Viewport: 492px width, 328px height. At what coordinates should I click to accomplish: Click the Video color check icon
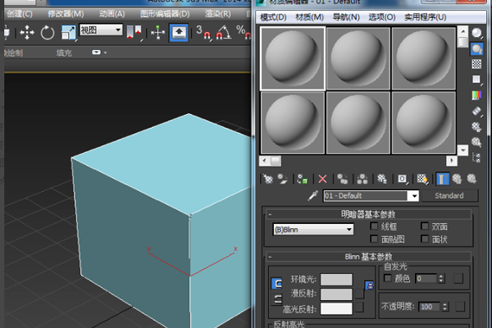point(476,95)
